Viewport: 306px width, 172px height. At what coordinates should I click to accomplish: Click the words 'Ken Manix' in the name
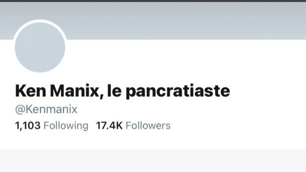coord(57,91)
